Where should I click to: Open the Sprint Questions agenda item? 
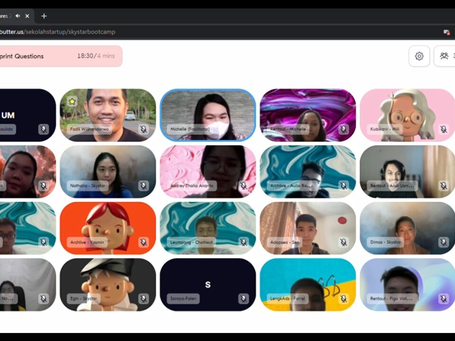(x=23, y=56)
